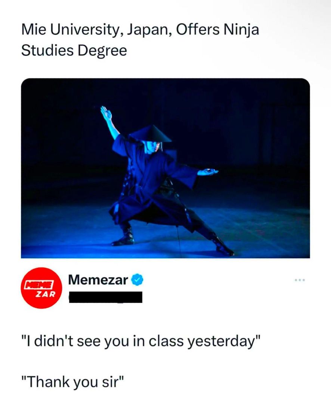The height and width of the screenshot is (403, 331).
Task: Click the "I didn't see you in class yesterday" line
Action: click(140, 341)
